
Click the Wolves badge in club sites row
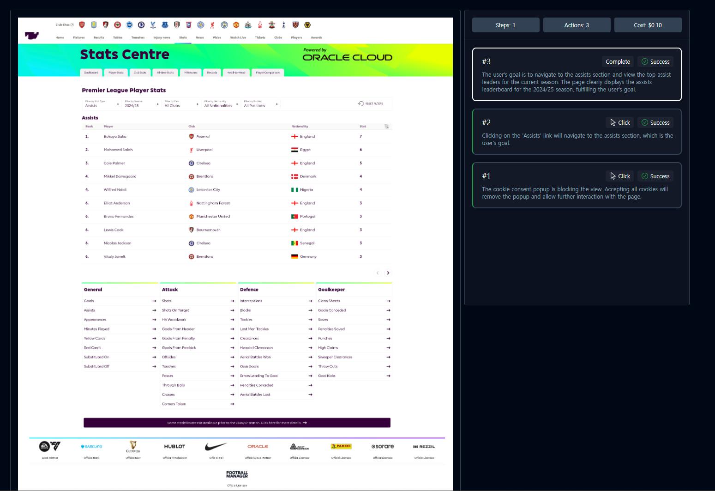coord(307,25)
